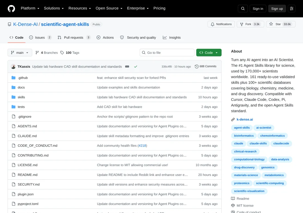Click the Go to file search field
This screenshot has height=213, width=303.
(x=167, y=52)
